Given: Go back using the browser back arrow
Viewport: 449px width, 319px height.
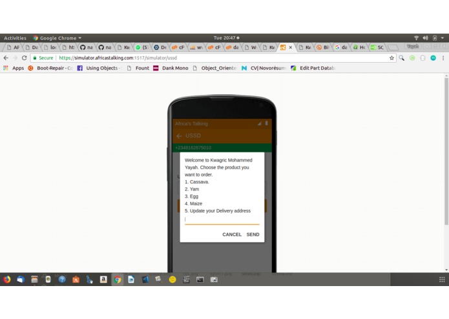Looking at the screenshot, I should 6,58.
